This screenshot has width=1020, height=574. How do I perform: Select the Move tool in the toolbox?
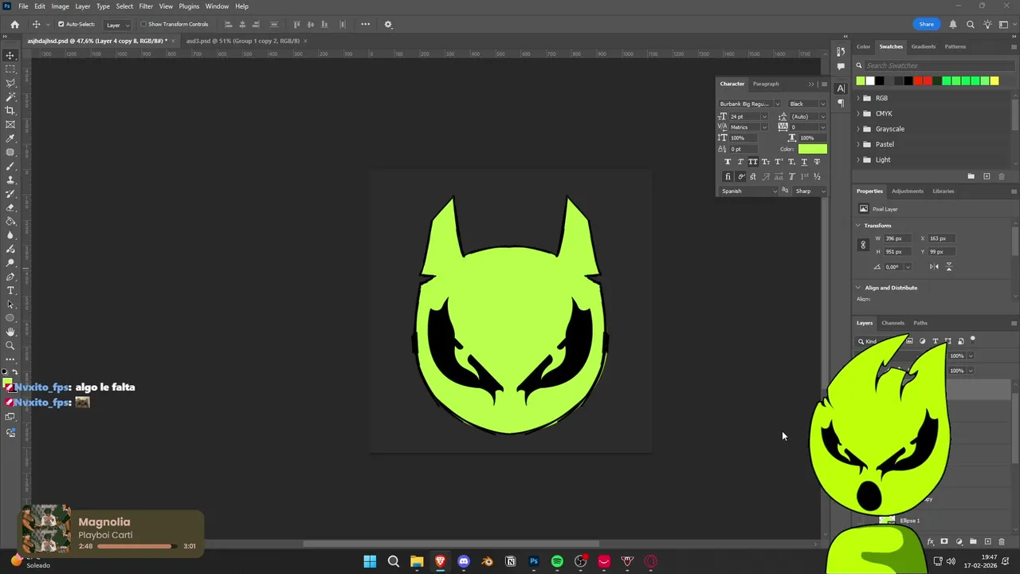click(10, 56)
